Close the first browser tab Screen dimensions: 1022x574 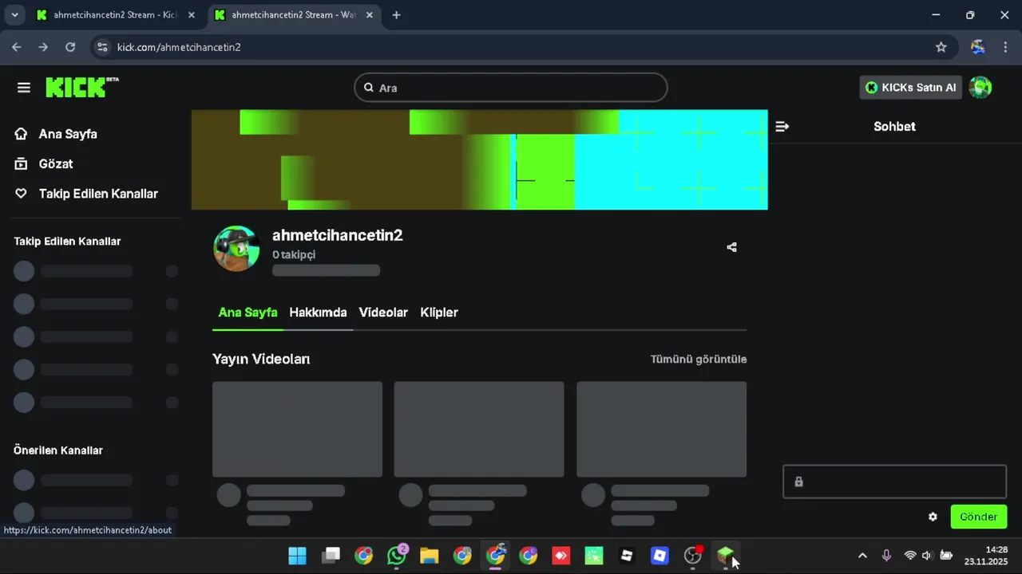tap(191, 15)
